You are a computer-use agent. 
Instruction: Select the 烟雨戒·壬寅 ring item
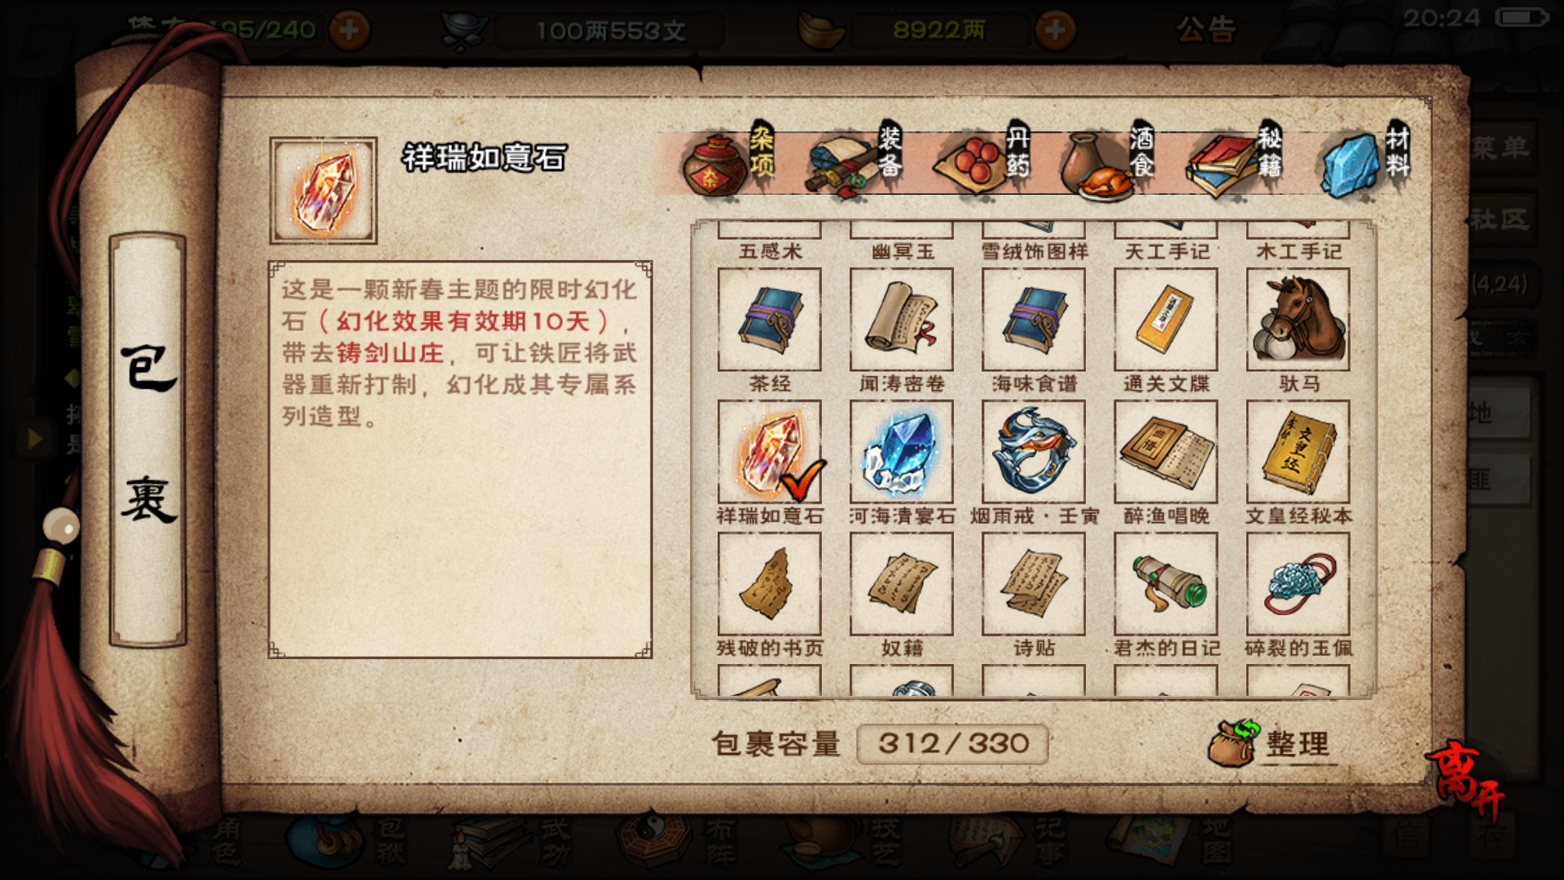1034,451
